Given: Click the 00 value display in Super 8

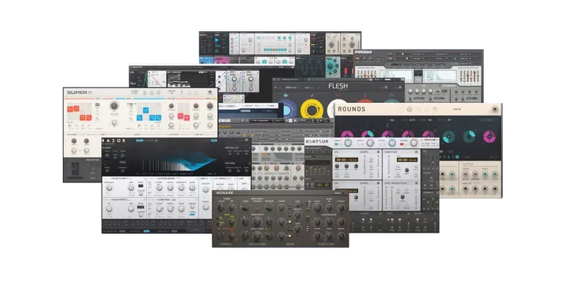Looking at the screenshot, I should coord(97,105).
